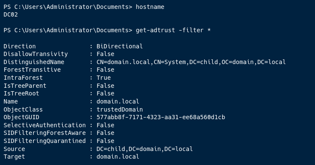Click the ObjectGUID value
This screenshot has height=165, width=315.
161,117
